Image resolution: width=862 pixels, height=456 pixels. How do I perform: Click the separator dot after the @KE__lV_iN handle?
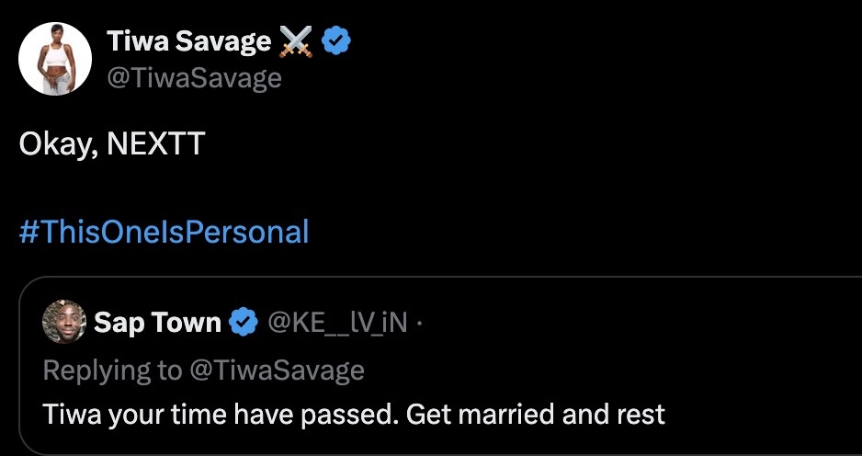[420, 323]
